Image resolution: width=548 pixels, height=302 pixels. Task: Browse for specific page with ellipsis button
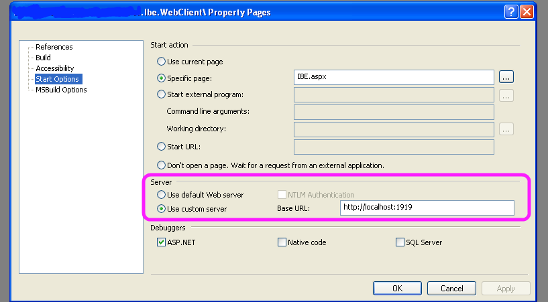coord(506,77)
